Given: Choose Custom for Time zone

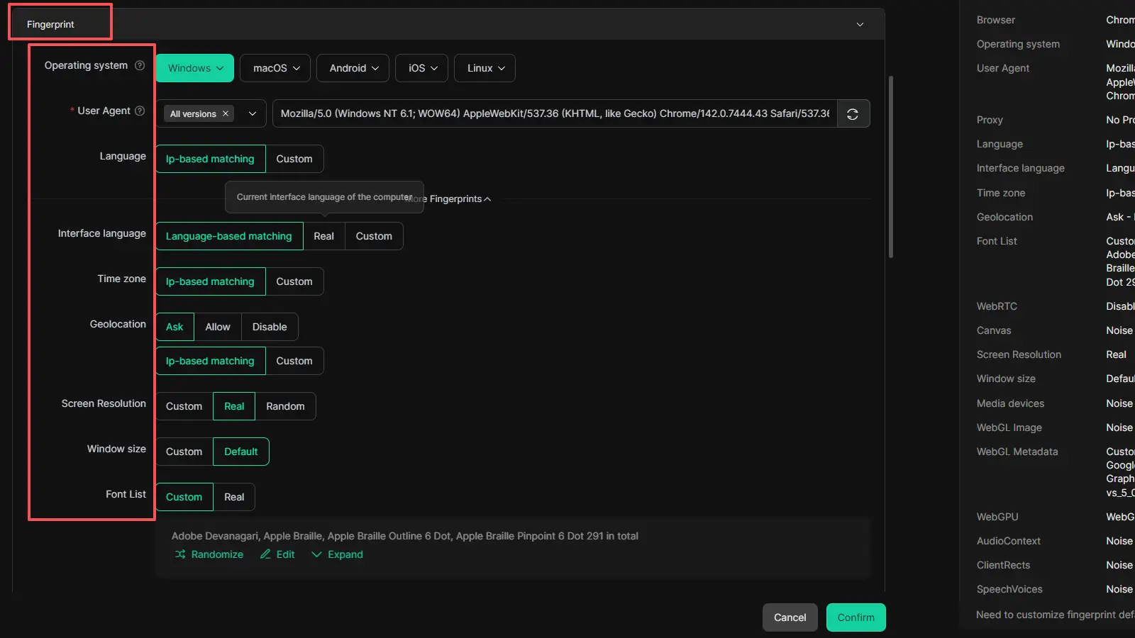Looking at the screenshot, I should [x=294, y=281].
